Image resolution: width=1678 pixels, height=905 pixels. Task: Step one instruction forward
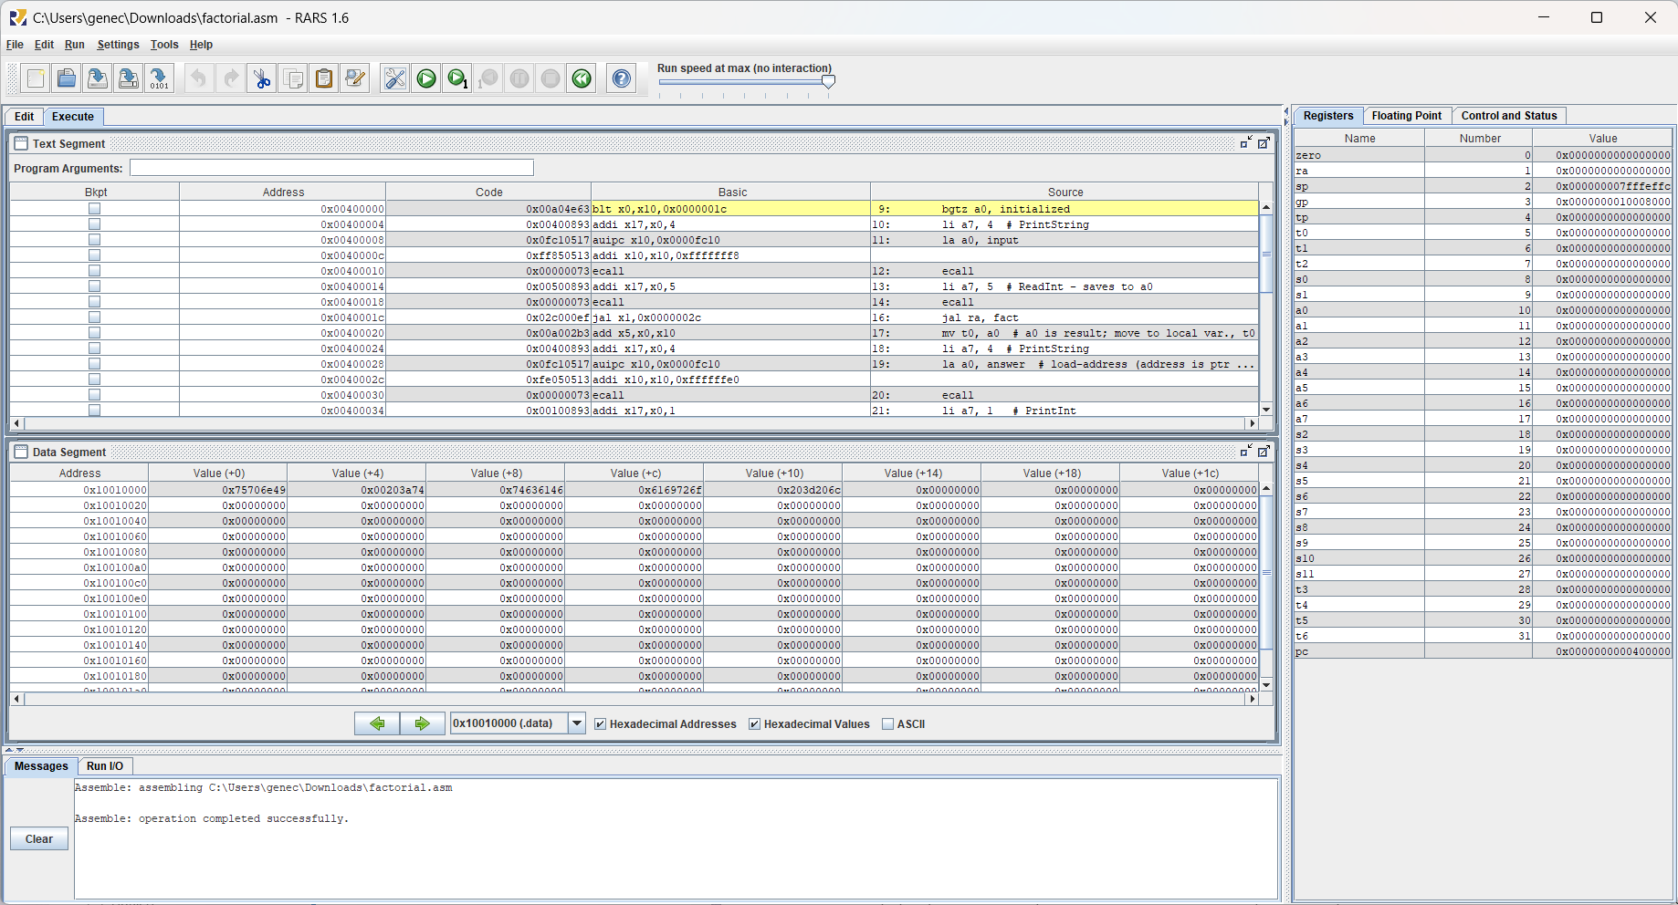tap(457, 78)
